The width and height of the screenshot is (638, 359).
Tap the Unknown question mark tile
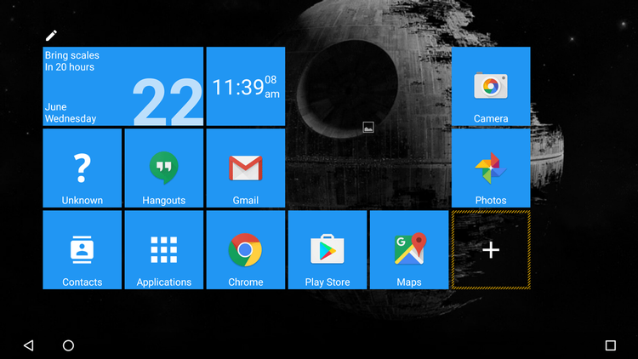coord(83,168)
